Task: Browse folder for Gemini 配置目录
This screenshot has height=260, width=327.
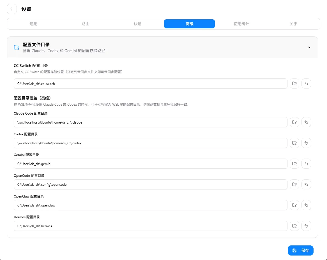Action: tap(294, 164)
